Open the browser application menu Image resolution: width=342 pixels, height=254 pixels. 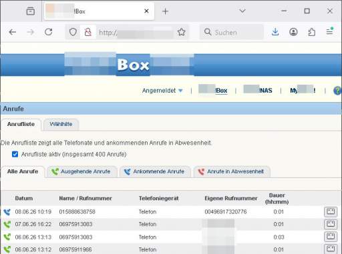pos(330,32)
